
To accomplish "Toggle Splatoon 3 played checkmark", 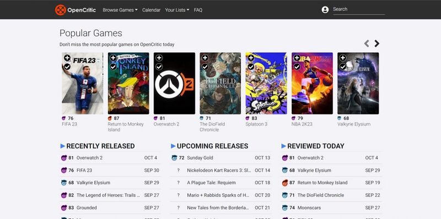I will pyautogui.click(x=251, y=67).
